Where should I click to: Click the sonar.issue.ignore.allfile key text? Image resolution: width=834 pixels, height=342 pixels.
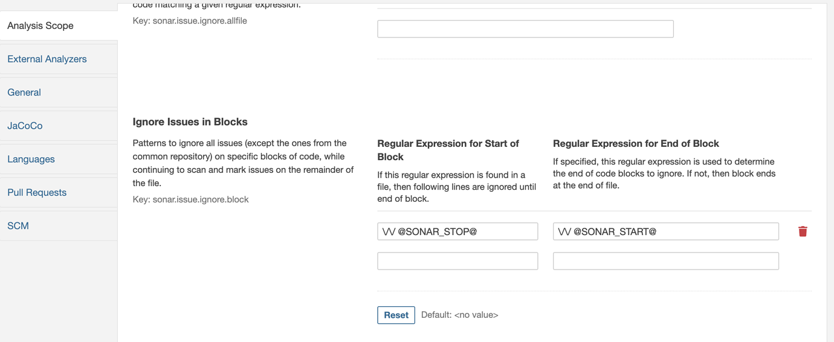(190, 21)
